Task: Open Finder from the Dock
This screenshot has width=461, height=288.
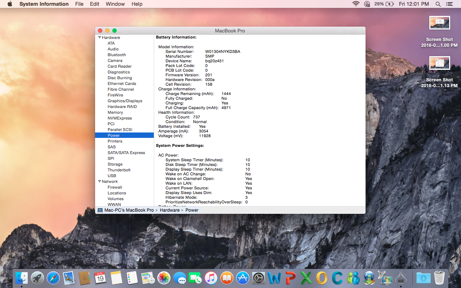Action: 22,278
